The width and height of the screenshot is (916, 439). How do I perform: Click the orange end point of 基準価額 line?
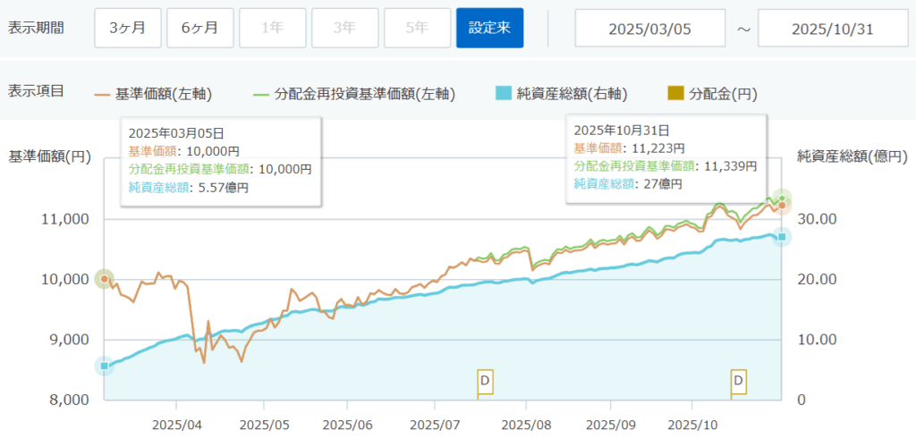click(781, 206)
